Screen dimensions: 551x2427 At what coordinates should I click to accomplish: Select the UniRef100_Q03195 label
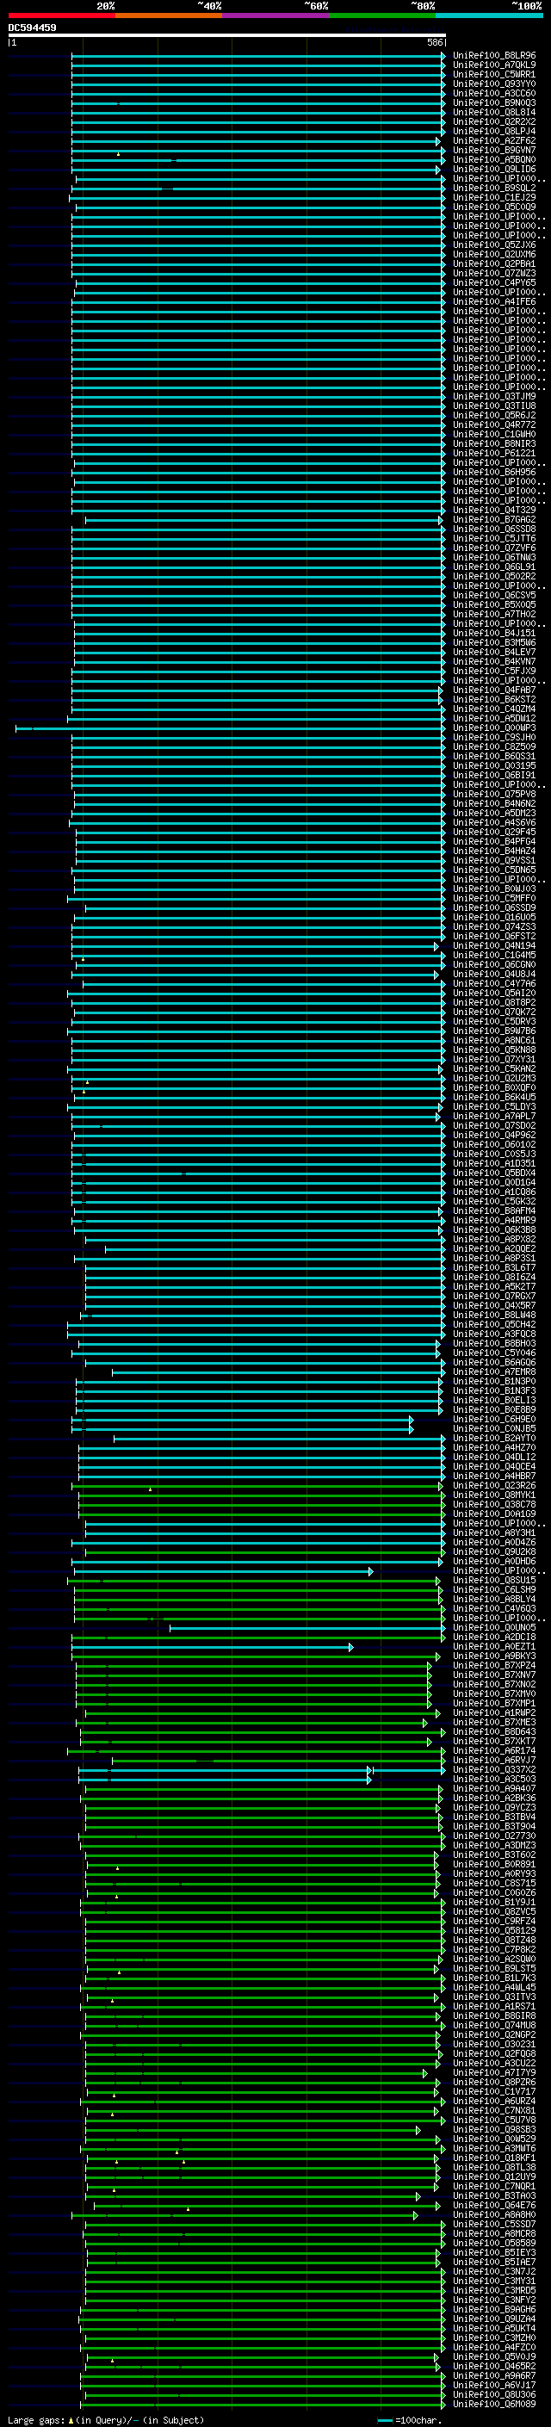click(x=494, y=766)
